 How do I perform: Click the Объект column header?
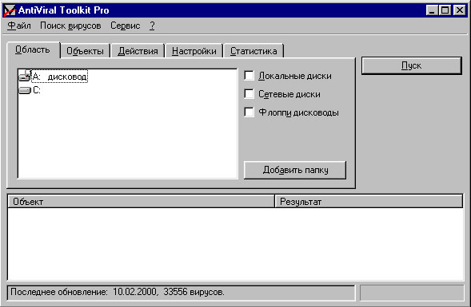[x=141, y=202]
